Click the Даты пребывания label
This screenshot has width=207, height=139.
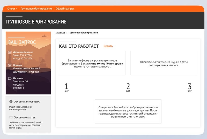tap(23, 52)
